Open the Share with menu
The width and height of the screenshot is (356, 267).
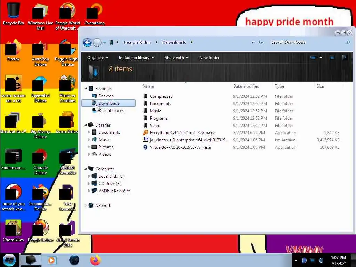click(176, 58)
